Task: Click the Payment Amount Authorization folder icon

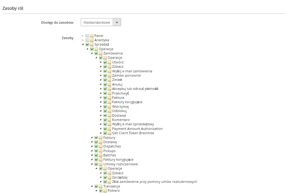Action: coord(109,129)
